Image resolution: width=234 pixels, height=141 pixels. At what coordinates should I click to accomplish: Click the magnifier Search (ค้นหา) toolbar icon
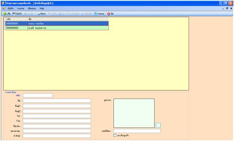tap(38, 14)
